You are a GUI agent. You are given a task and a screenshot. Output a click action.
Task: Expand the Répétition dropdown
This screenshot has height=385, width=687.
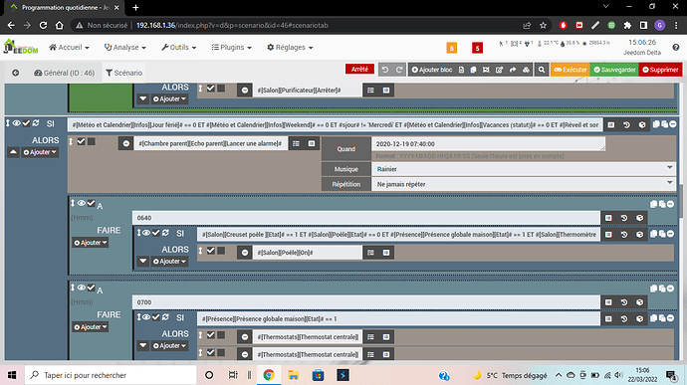(524, 184)
